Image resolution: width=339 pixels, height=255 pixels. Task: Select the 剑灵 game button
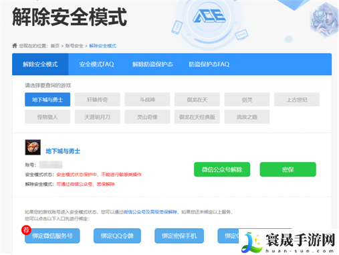[247, 100]
